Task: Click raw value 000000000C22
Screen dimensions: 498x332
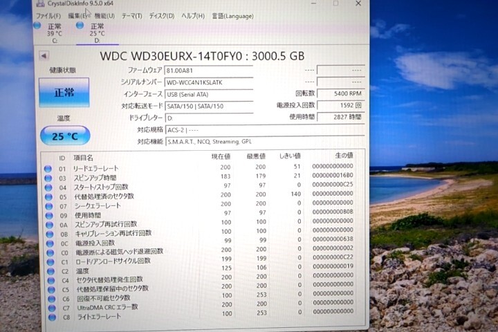Action: pos(333,257)
